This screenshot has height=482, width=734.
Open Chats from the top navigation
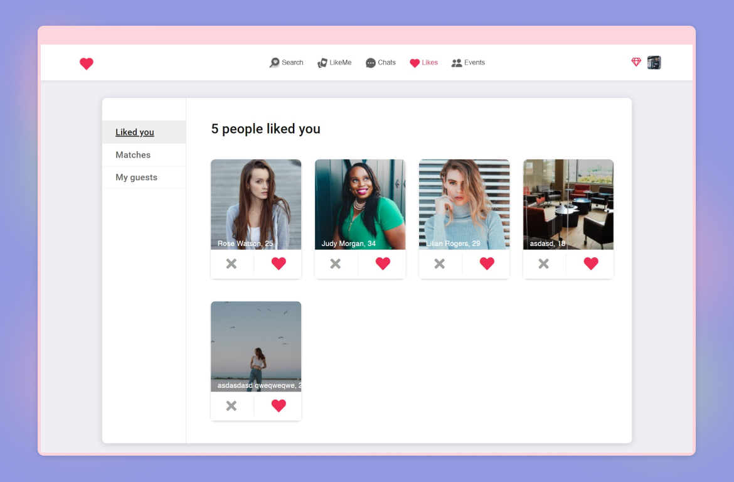point(381,63)
